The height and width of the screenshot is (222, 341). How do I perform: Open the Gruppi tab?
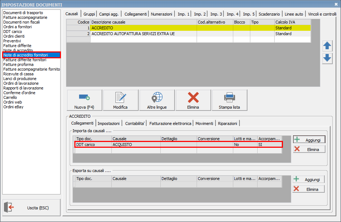click(x=89, y=14)
